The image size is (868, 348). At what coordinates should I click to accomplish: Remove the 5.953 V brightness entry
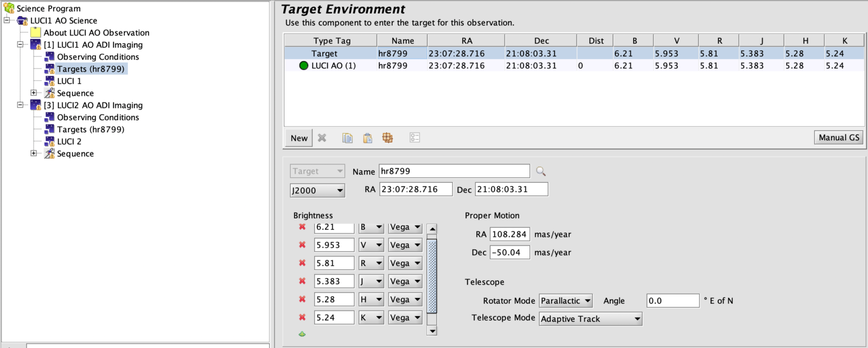click(x=302, y=245)
